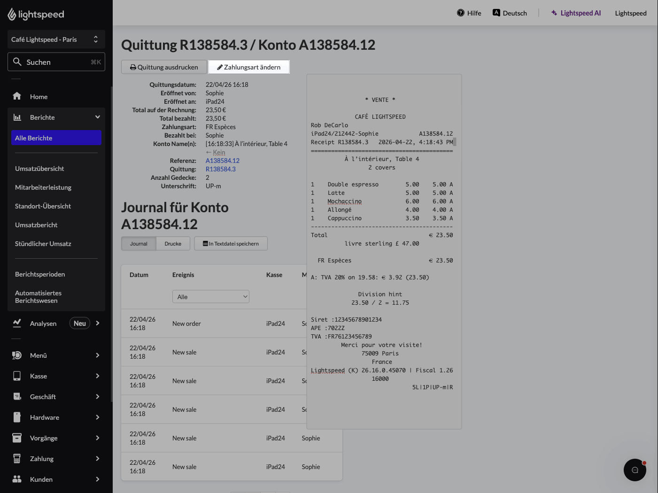Viewport: 658px width, 493px height.
Task: Click the Zahlung calculator icon
Action: (x=17, y=458)
